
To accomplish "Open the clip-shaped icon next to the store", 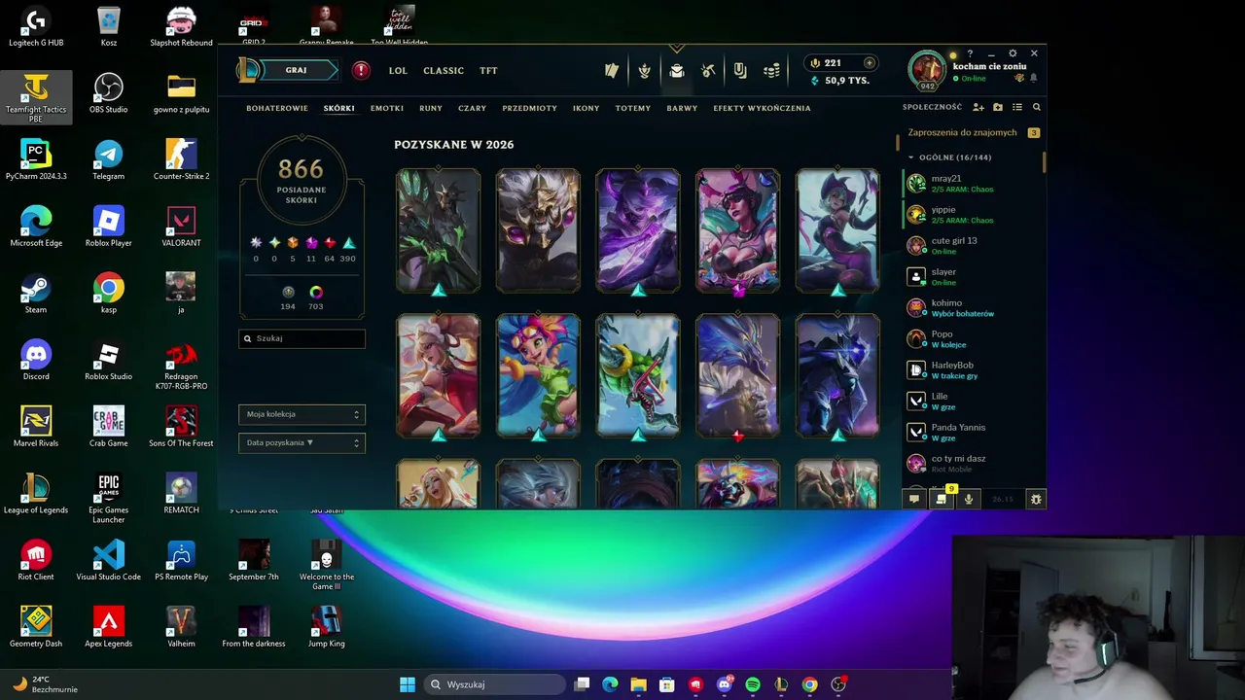I will [740, 70].
